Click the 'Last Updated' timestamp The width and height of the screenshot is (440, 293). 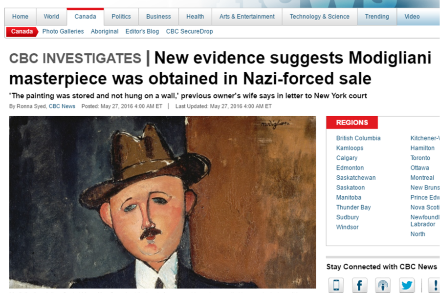(x=223, y=106)
